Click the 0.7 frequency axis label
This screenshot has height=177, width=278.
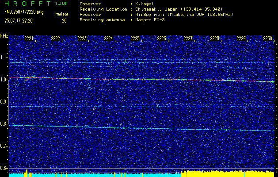[4, 146]
